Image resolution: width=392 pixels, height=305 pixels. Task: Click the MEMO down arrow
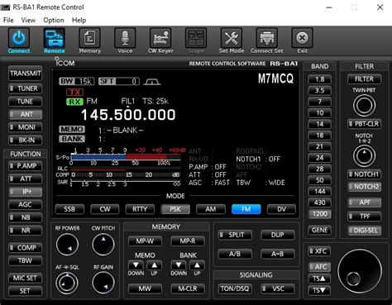pos(136,265)
